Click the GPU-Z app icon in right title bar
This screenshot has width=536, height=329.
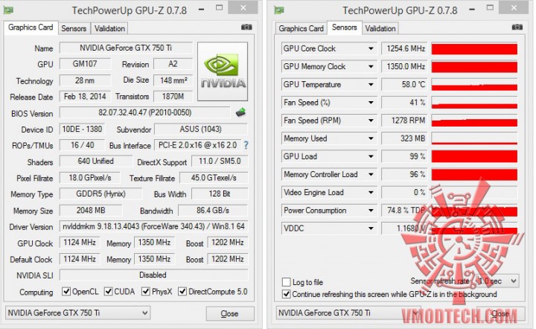coord(279,10)
